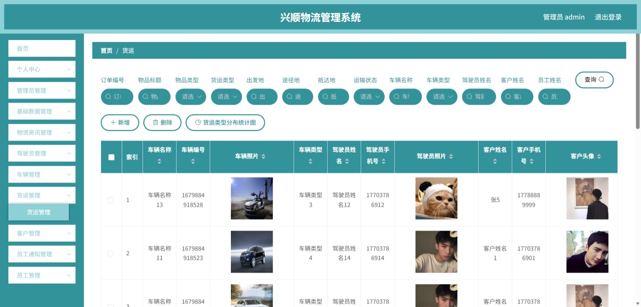This screenshot has width=641, height=307.
Task: Sort by 车辆编号 column arrows
Action: [193, 161]
